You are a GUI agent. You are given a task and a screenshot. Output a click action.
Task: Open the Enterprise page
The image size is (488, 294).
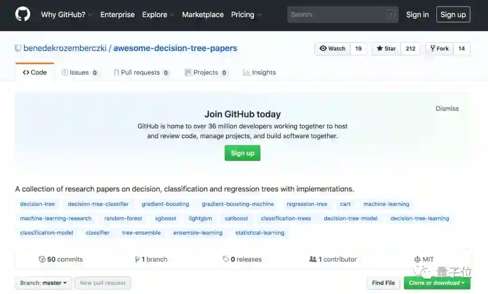(x=117, y=14)
